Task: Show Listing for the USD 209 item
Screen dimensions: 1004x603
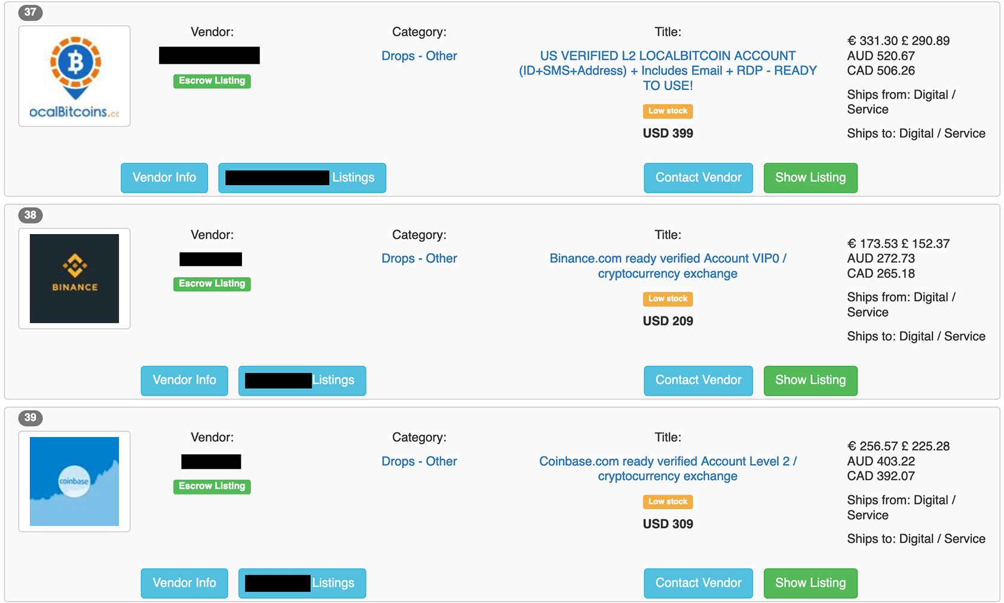Action: (x=810, y=380)
